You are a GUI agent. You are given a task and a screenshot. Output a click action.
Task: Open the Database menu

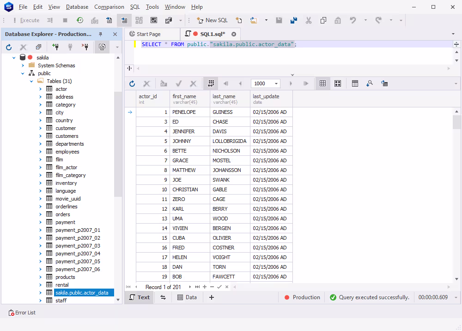click(77, 7)
